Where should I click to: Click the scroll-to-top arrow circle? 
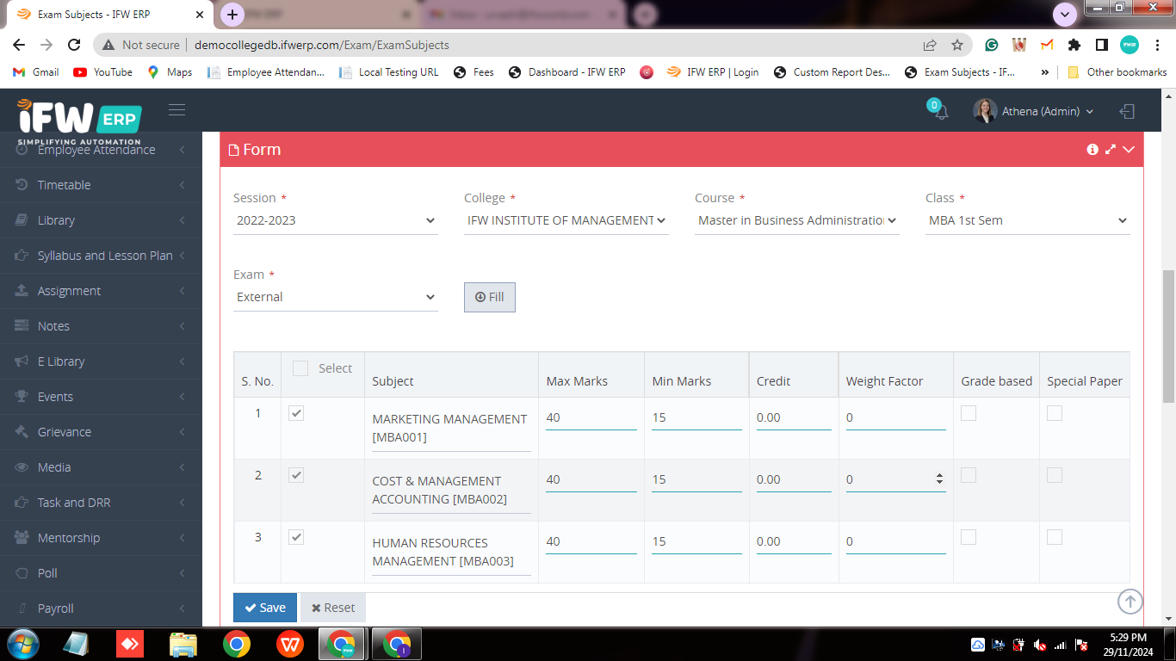click(x=1130, y=602)
